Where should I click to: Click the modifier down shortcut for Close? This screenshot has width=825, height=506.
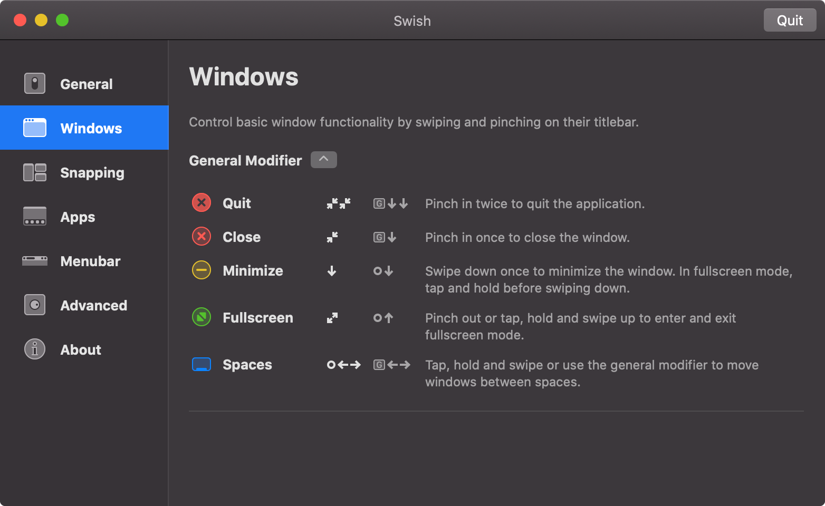coord(385,237)
